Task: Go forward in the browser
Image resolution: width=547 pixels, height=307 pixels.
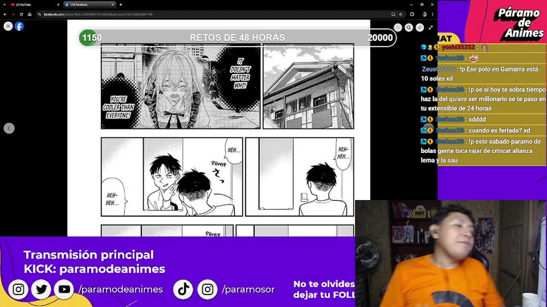Action: pos(13,14)
